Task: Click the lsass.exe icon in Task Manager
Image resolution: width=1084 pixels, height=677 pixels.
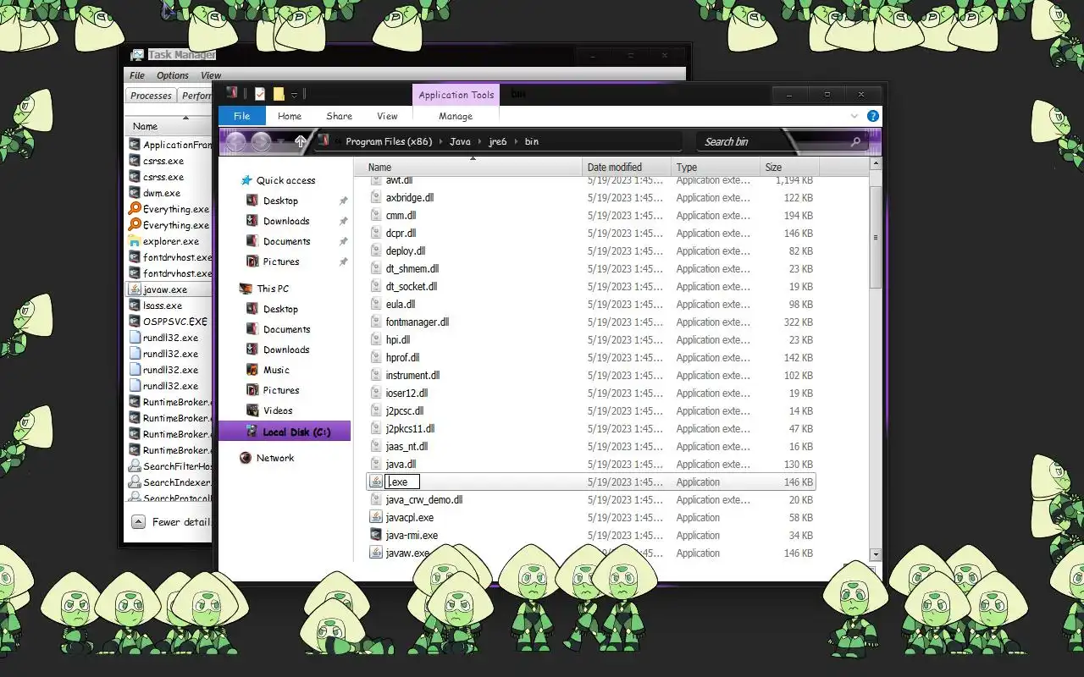Action: (x=135, y=305)
